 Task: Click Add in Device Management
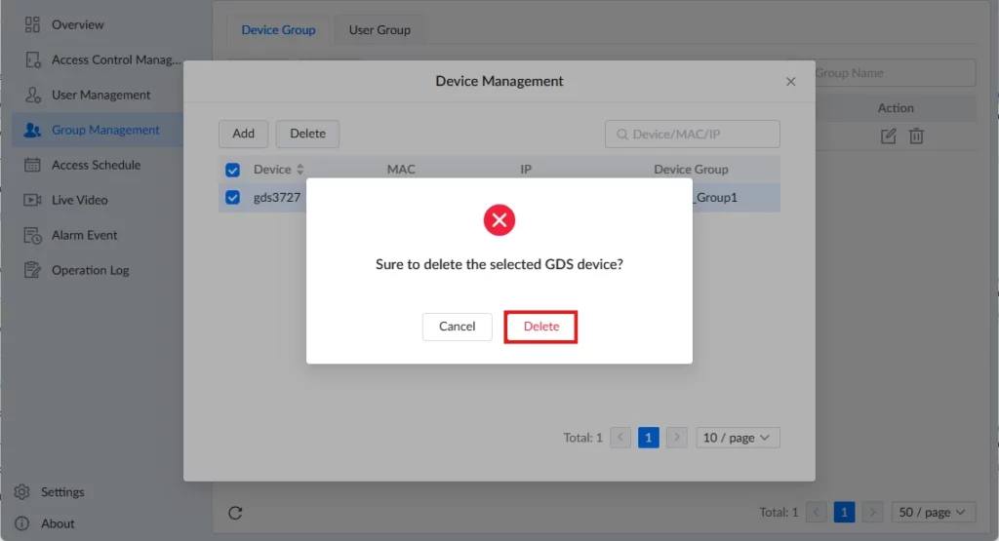(x=243, y=134)
